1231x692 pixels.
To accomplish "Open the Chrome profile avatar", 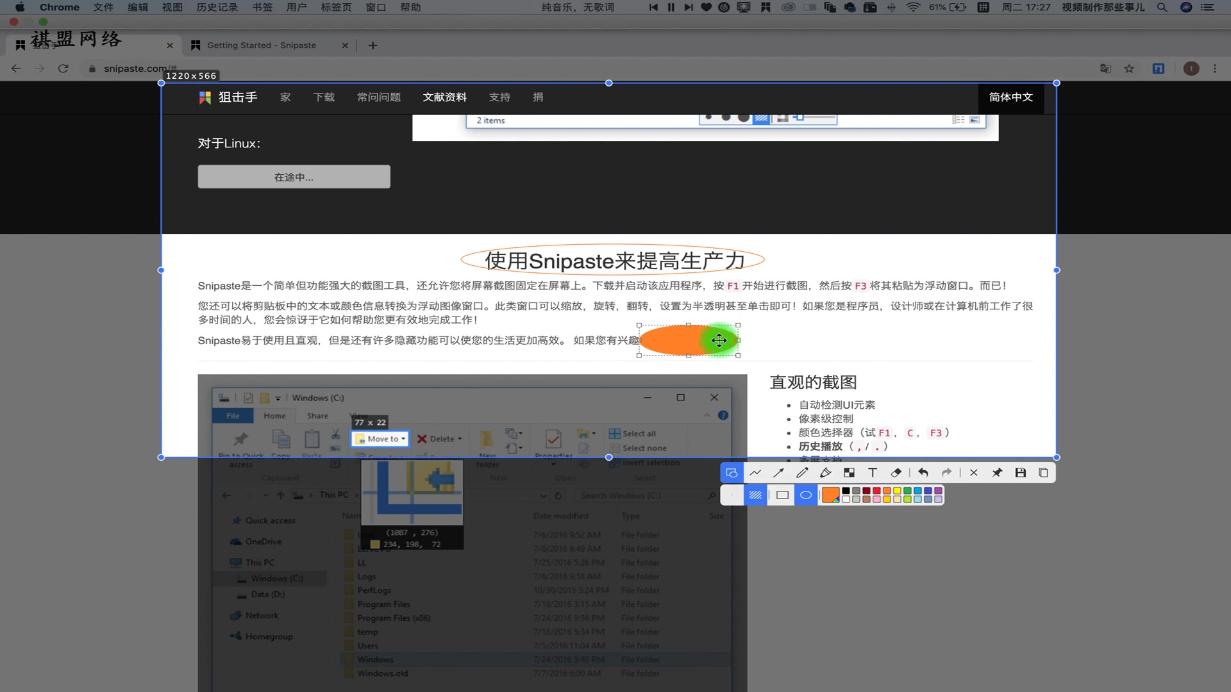I will (1191, 69).
